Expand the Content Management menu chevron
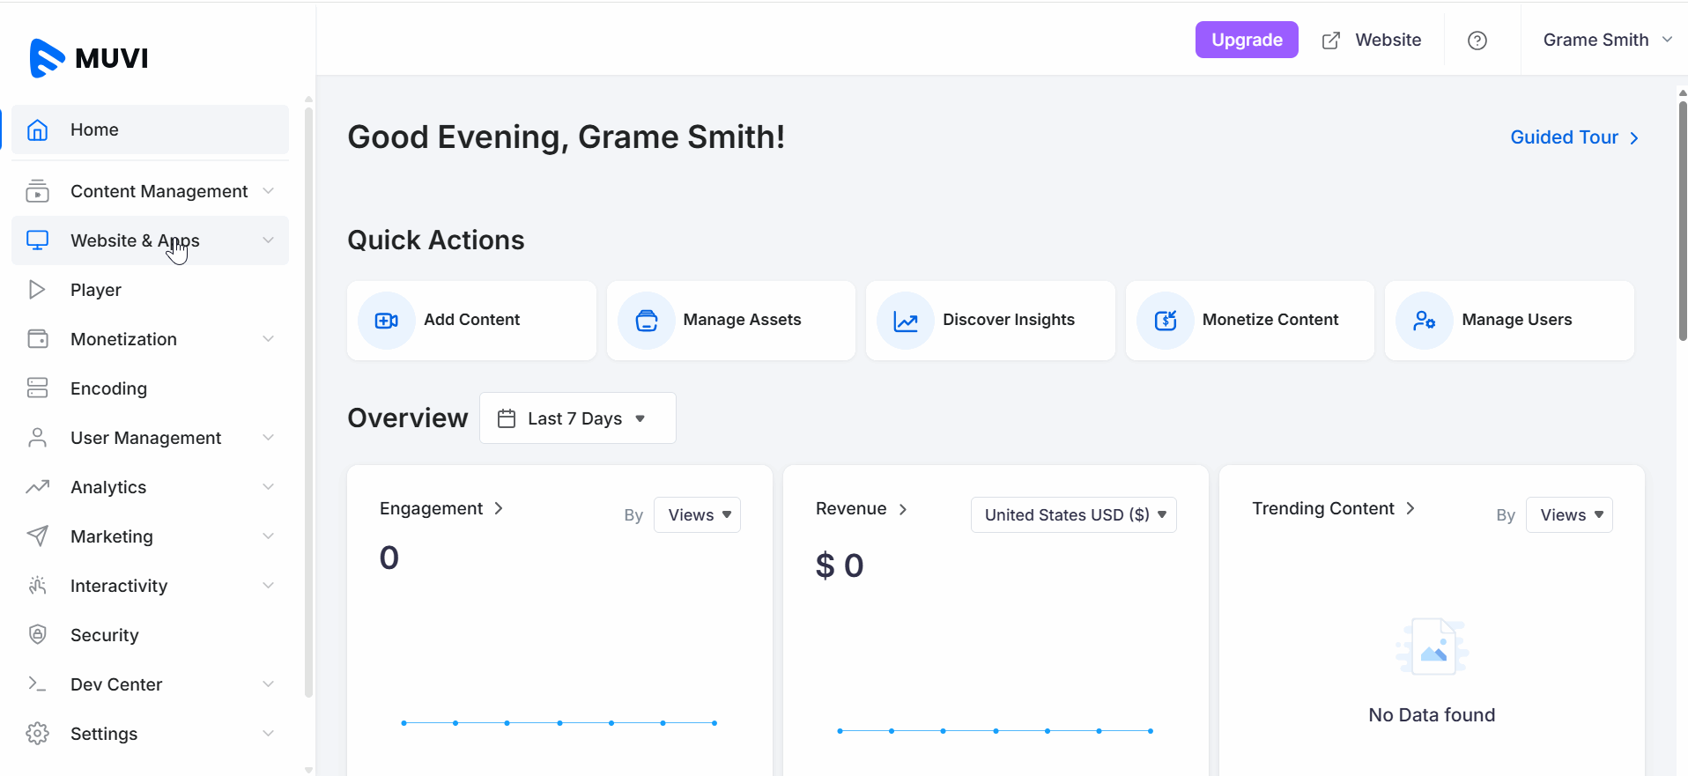 click(268, 191)
